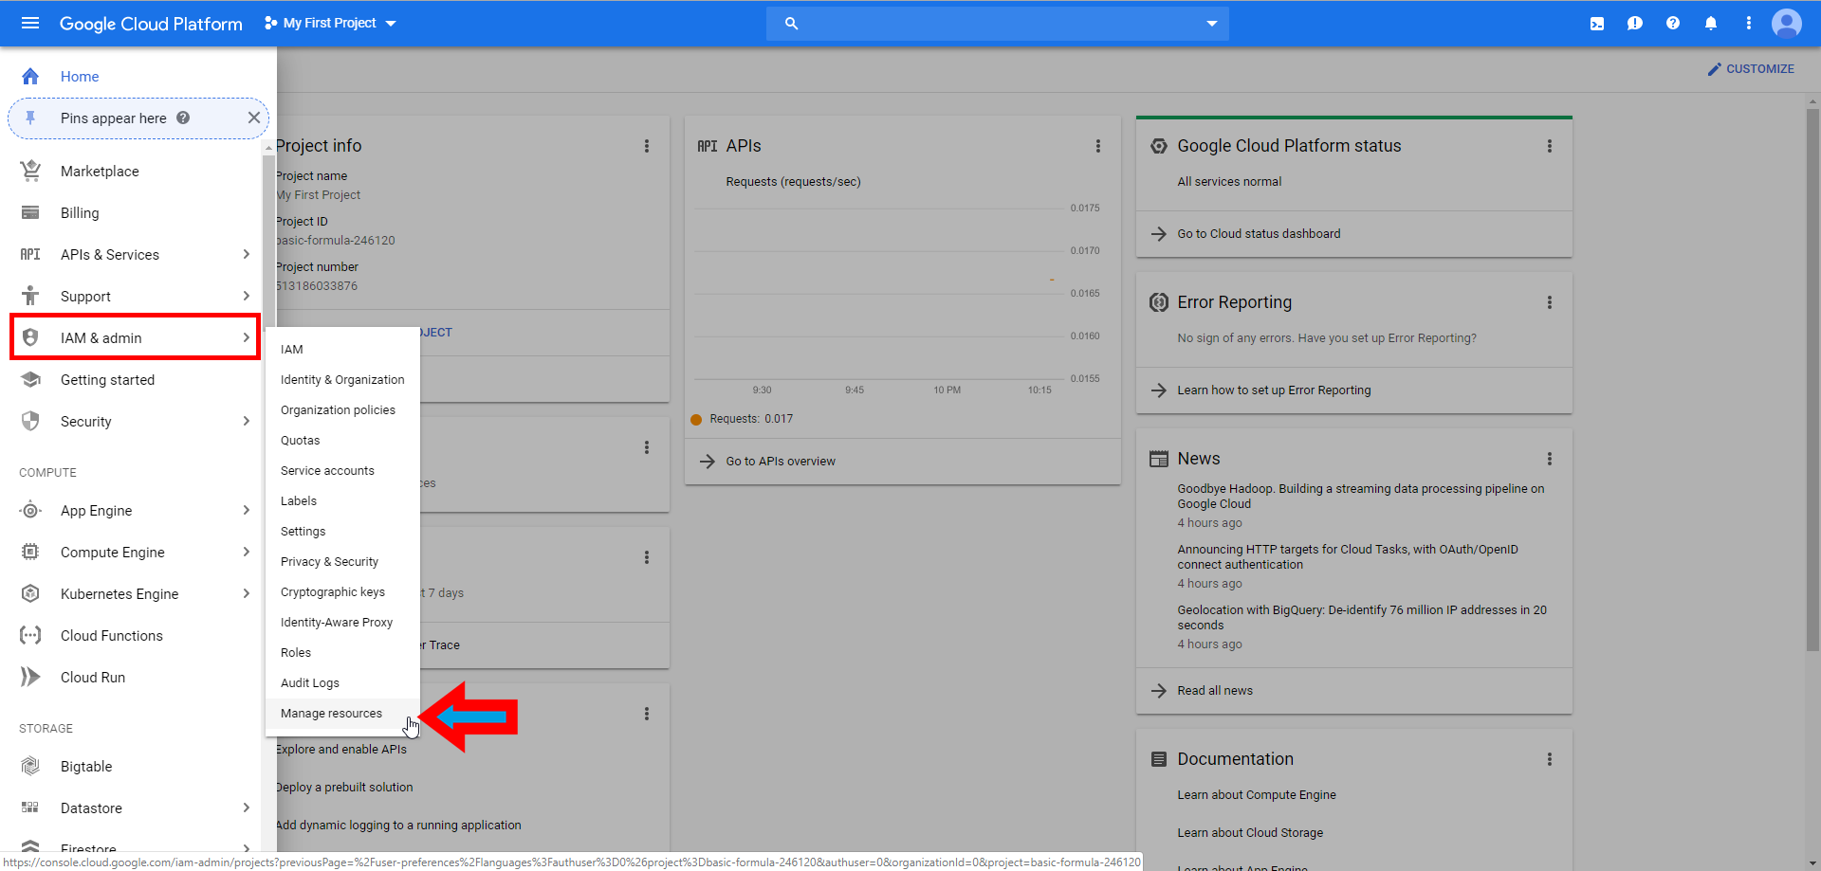The width and height of the screenshot is (1821, 871).
Task: Expand the App Engine submenu arrow
Action: coord(246,510)
